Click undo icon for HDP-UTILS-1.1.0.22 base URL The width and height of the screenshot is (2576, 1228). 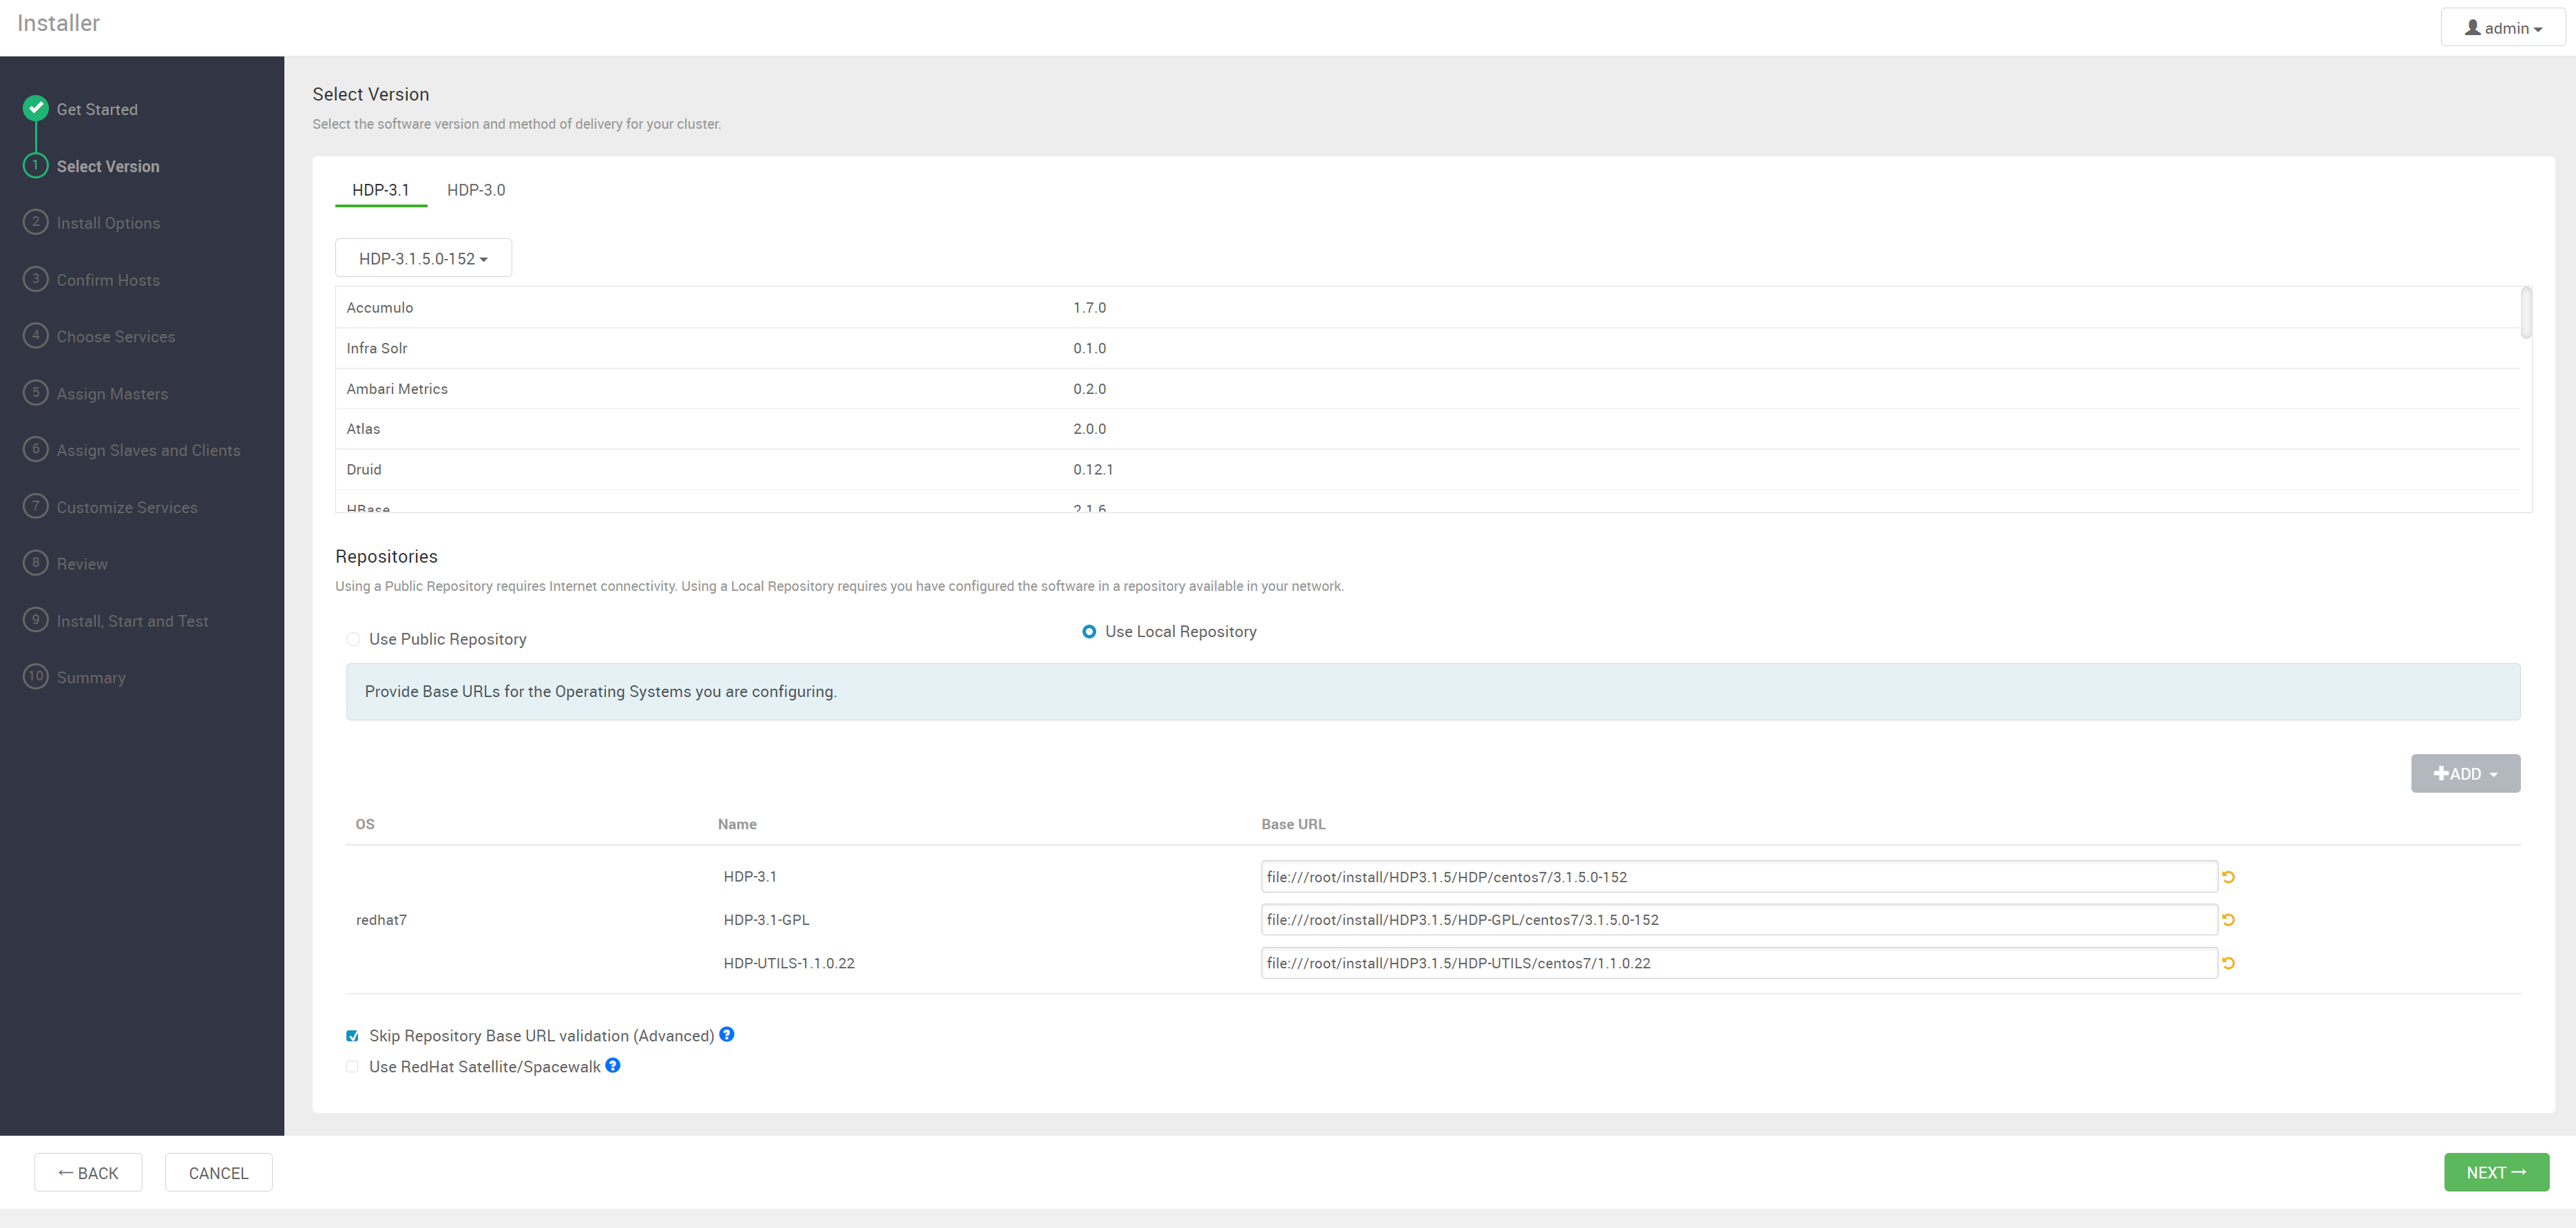pyautogui.click(x=2228, y=963)
